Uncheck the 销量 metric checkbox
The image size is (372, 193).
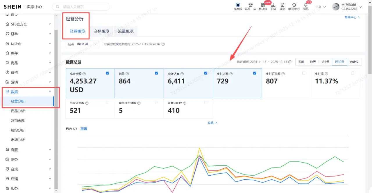click(157, 73)
